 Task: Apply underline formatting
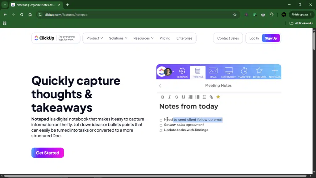(x=183, y=97)
